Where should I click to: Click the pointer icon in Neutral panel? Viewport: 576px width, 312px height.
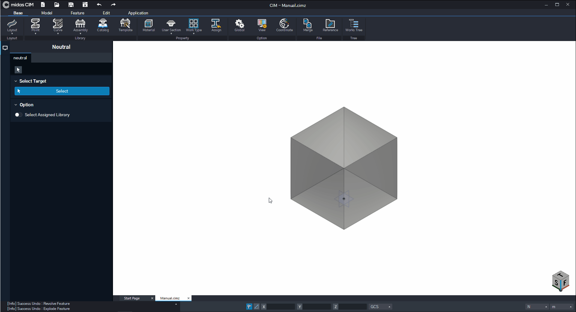point(18,70)
